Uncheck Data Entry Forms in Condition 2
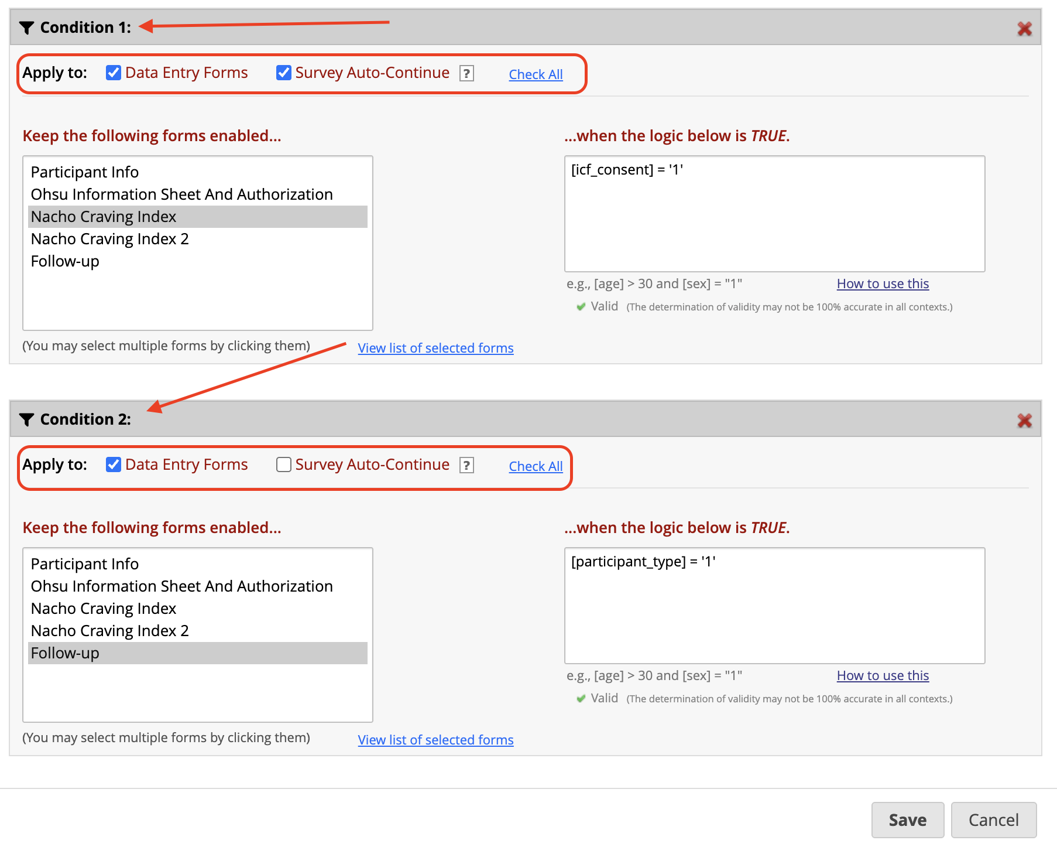 point(114,465)
